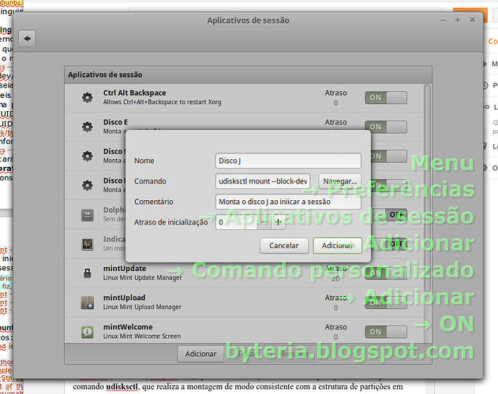Click the Indicator monitor icon
The width and height of the screenshot is (498, 394).
pyautogui.click(x=88, y=244)
